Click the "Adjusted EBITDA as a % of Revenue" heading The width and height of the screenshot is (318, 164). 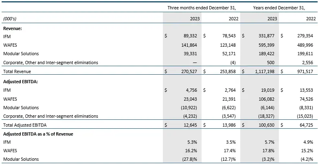click(38, 134)
